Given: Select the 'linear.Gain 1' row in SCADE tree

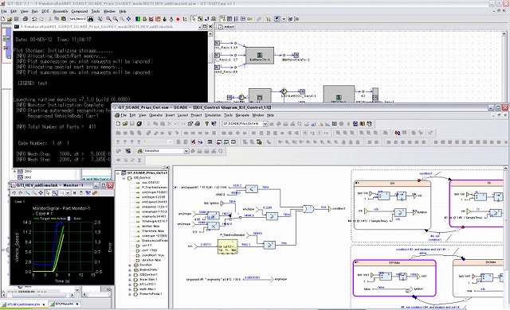Looking at the screenshot, I should 148,280.
